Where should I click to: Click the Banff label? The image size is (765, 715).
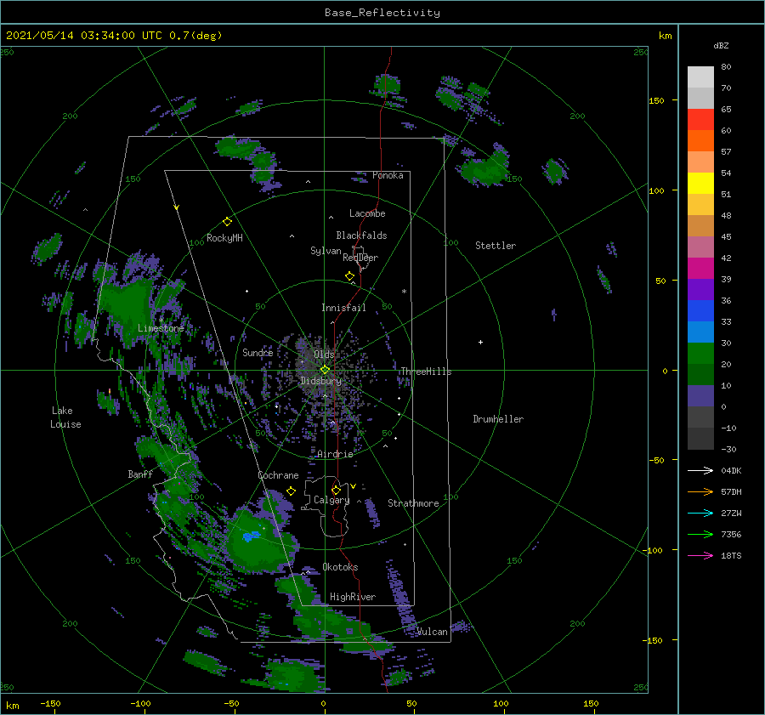pos(140,474)
